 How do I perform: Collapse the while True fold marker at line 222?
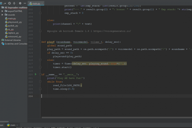pos(40,82)
